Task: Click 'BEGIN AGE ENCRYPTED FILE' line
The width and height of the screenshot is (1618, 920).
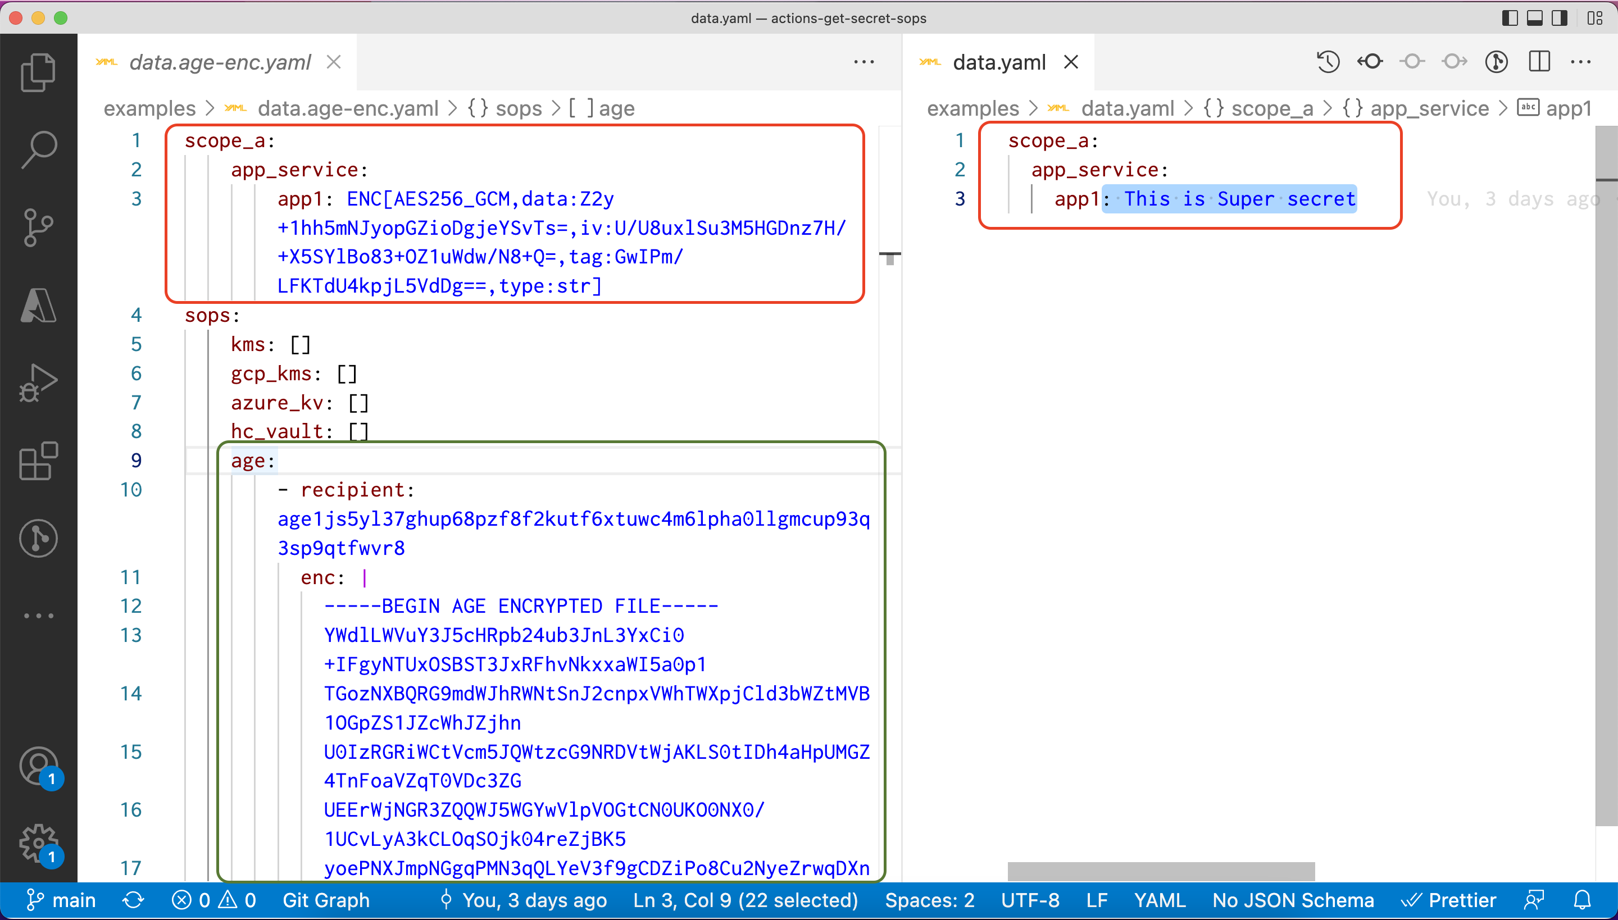Action: [521, 605]
